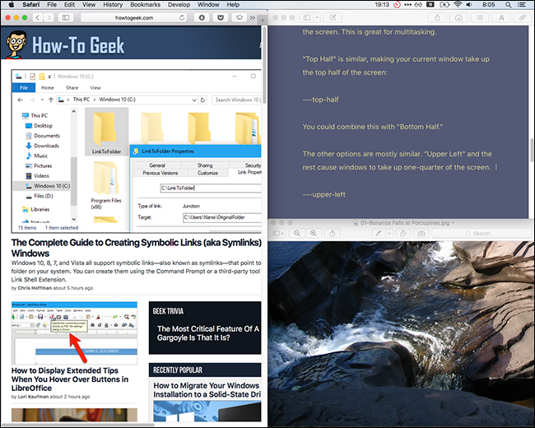Open the Bookmarks menu
This screenshot has height=428, width=535.
(146, 5)
